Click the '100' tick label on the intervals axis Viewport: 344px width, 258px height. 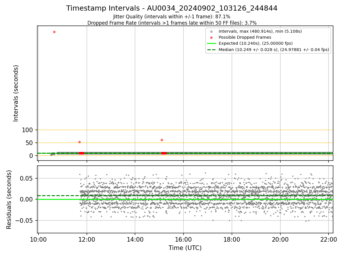(28, 130)
